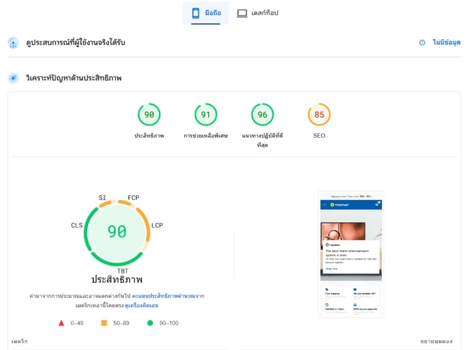Viewport: 470px width, 350px height.
Task: Switch to the เดสก์ท็อป tab
Action: pos(258,13)
